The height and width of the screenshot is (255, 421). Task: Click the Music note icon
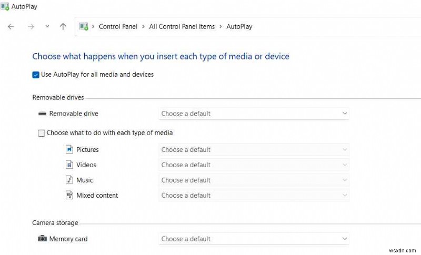click(69, 180)
